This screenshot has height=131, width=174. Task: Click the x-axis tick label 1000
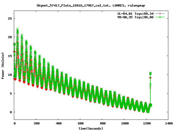click(125, 123)
